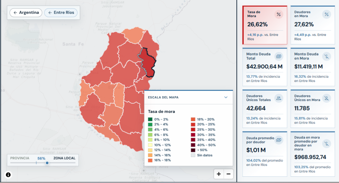Click the 16% - 18% legend label
Image resolution: width=339 pixels, height=183 pixels.
pos(163,160)
